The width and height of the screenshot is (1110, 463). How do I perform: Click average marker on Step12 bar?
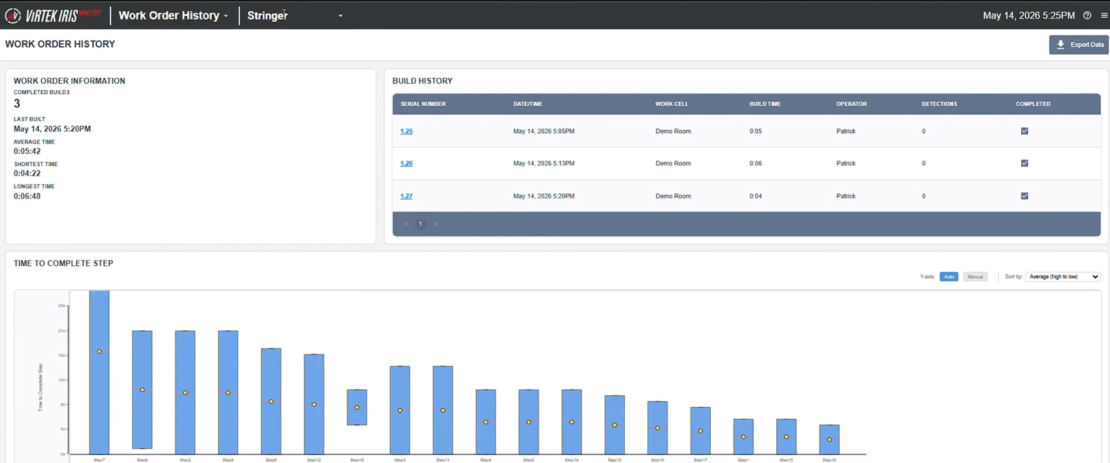point(314,404)
